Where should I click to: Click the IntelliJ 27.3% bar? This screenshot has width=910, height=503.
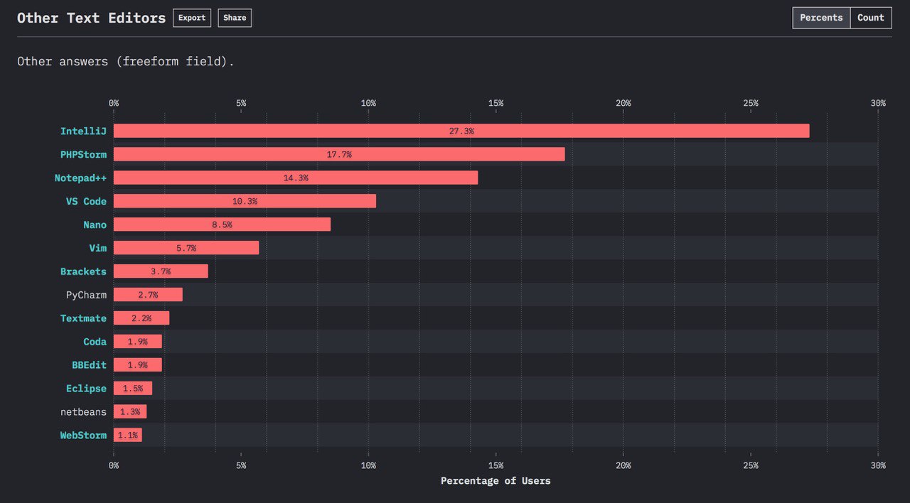pos(461,131)
